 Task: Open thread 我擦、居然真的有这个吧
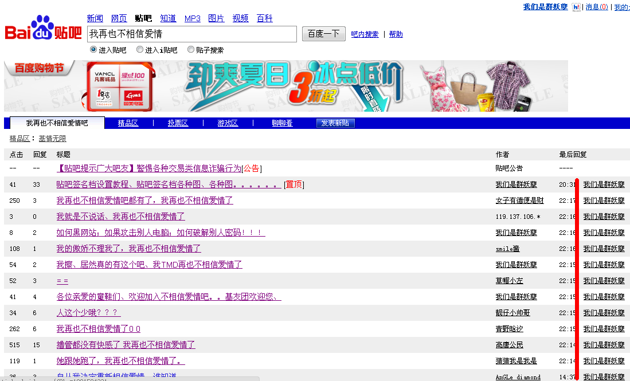149,265
